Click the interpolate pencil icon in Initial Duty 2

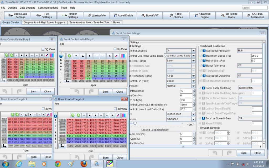[116, 56]
